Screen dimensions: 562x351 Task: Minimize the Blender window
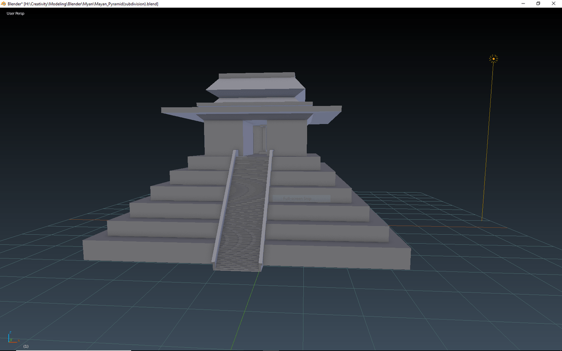point(522,4)
